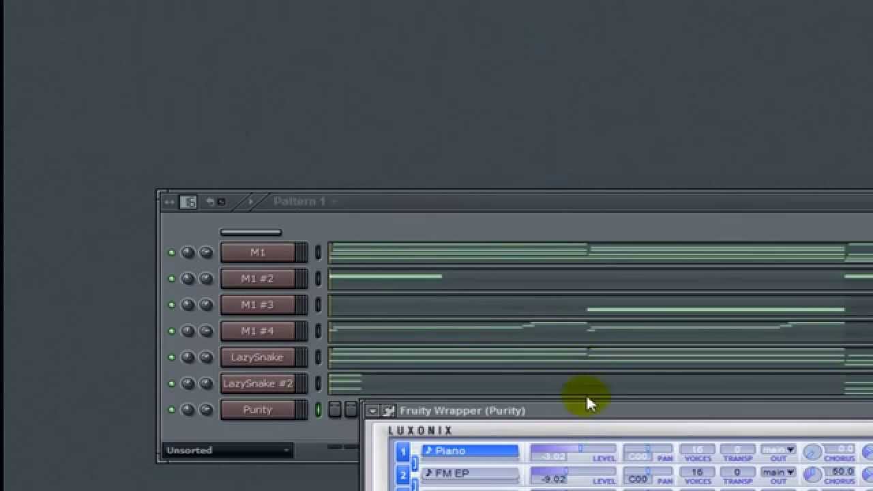Mute the M1 channel with its green LED
873x491 pixels.
(171, 253)
